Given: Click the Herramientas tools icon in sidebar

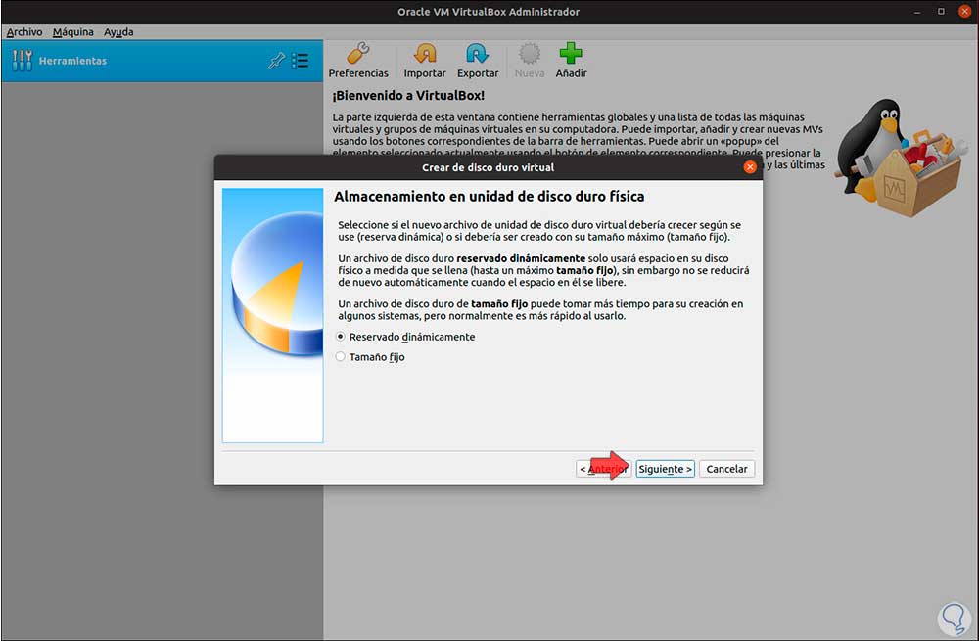Looking at the screenshot, I should [x=22, y=61].
